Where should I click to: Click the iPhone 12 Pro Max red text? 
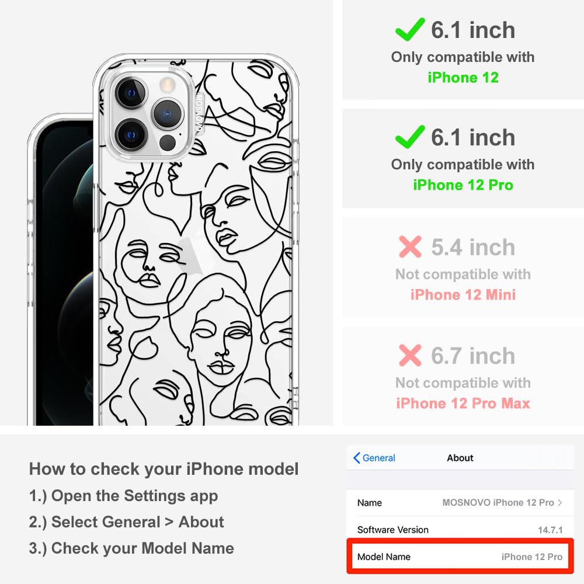click(463, 403)
